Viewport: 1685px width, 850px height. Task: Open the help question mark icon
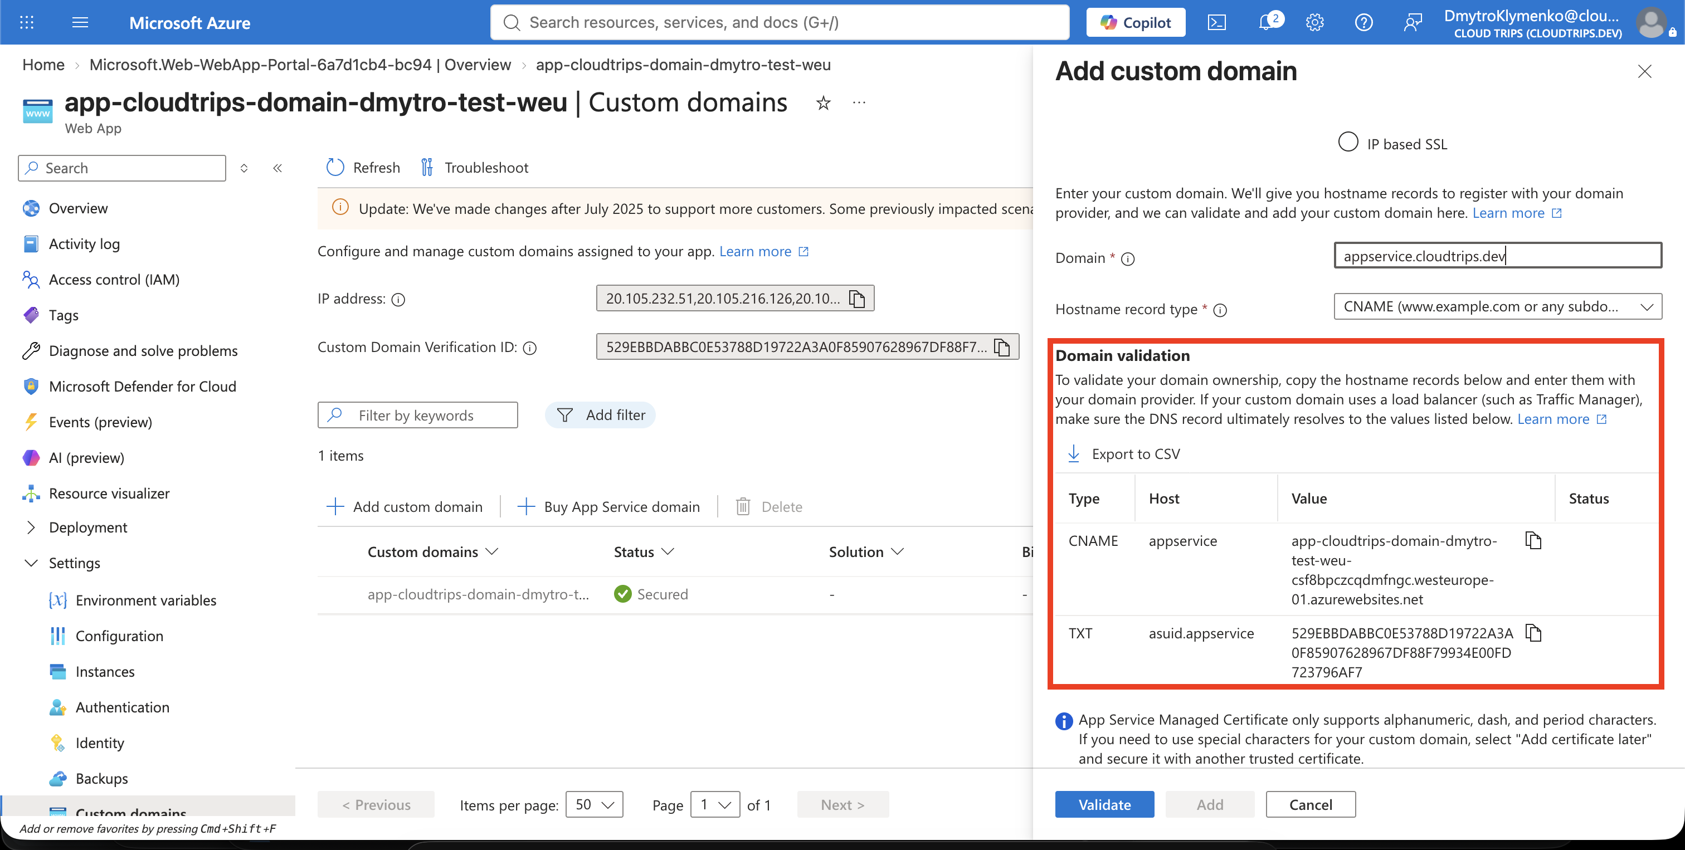[1364, 23]
